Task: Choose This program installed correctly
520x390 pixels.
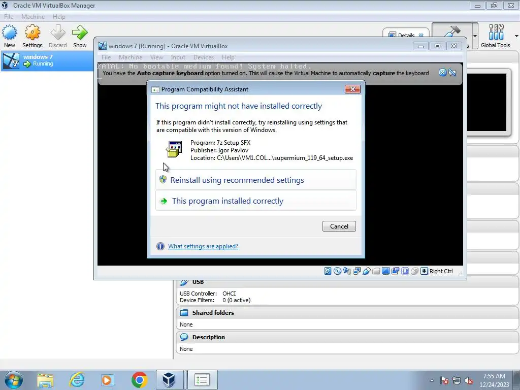Action: point(256,201)
